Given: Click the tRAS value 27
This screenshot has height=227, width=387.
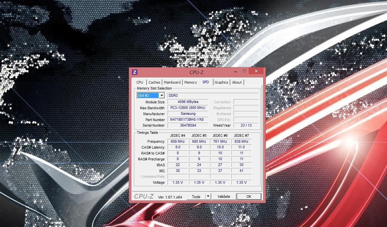Looking at the screenshot, I should 220,165.
